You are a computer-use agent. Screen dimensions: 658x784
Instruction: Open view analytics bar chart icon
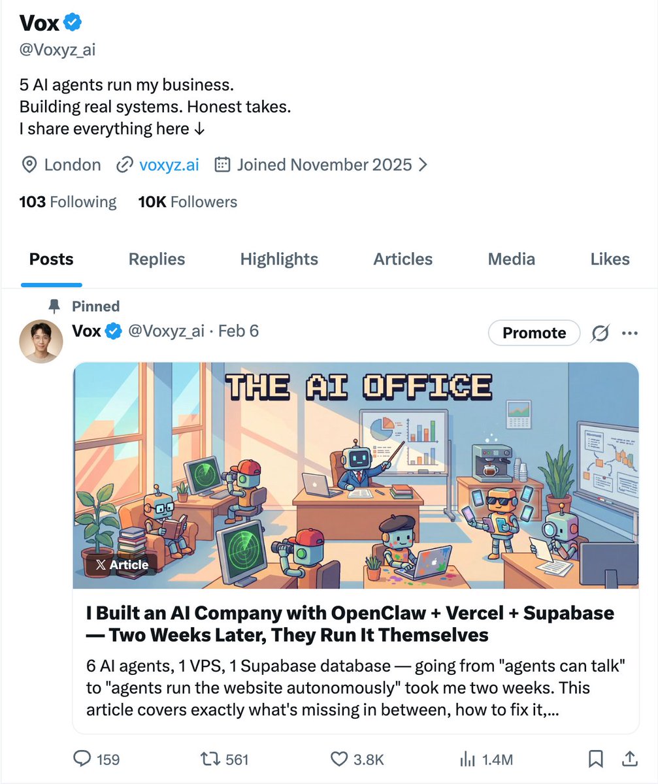(467, 759)
